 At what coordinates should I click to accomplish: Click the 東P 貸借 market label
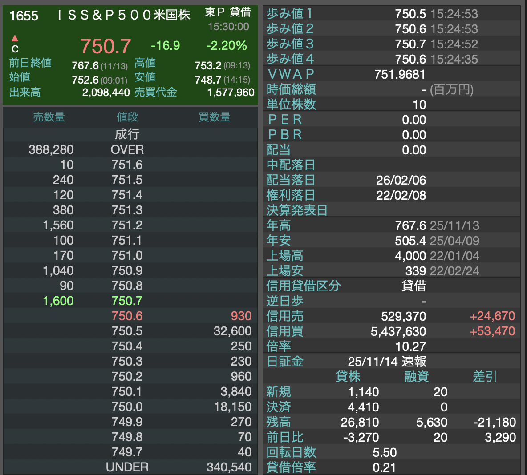click(227, 12)
